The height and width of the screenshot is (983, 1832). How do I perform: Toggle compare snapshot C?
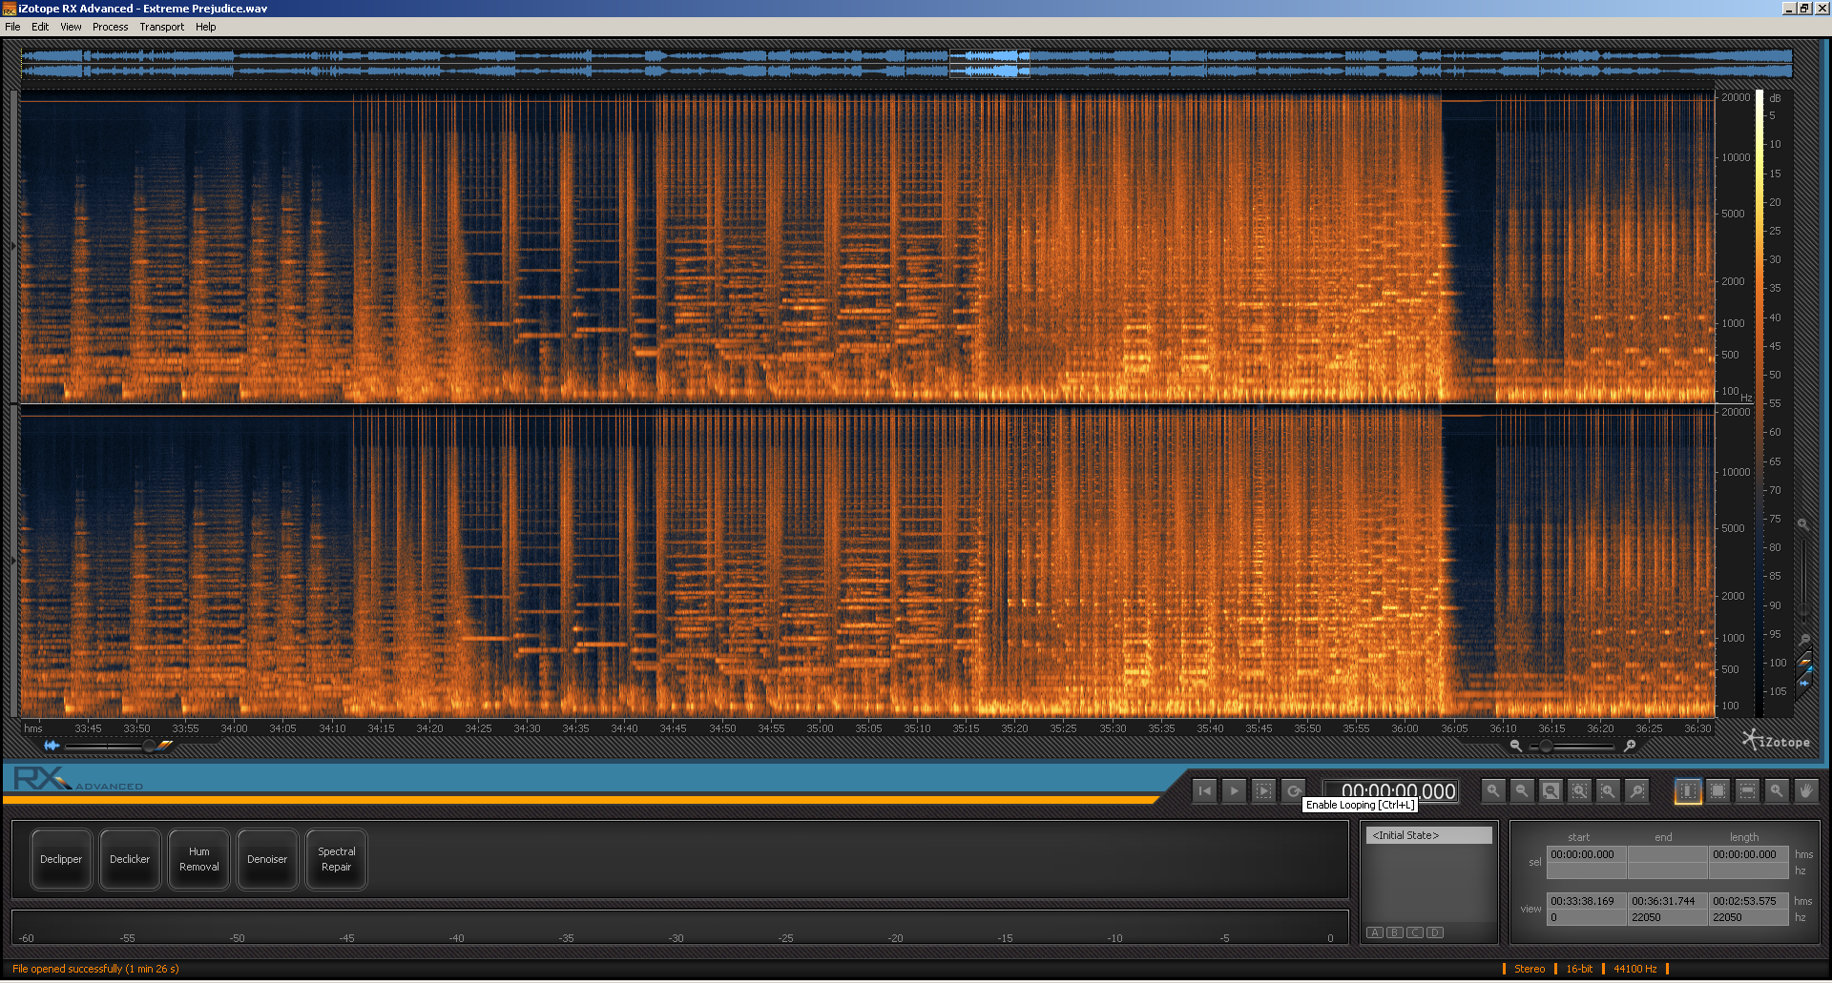1415,932
